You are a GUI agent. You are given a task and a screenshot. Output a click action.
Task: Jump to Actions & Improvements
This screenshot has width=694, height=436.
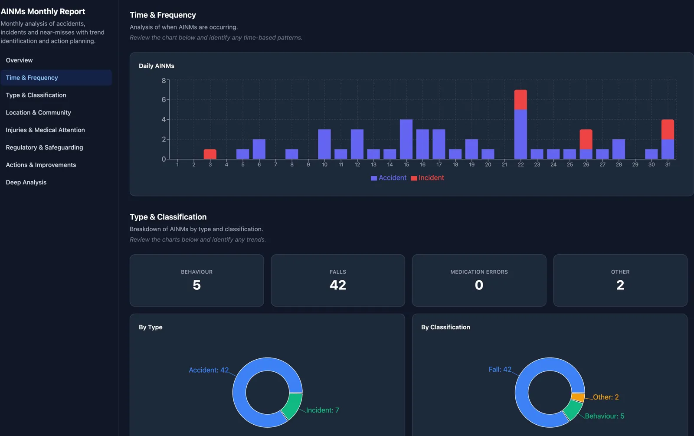point(56,165)
